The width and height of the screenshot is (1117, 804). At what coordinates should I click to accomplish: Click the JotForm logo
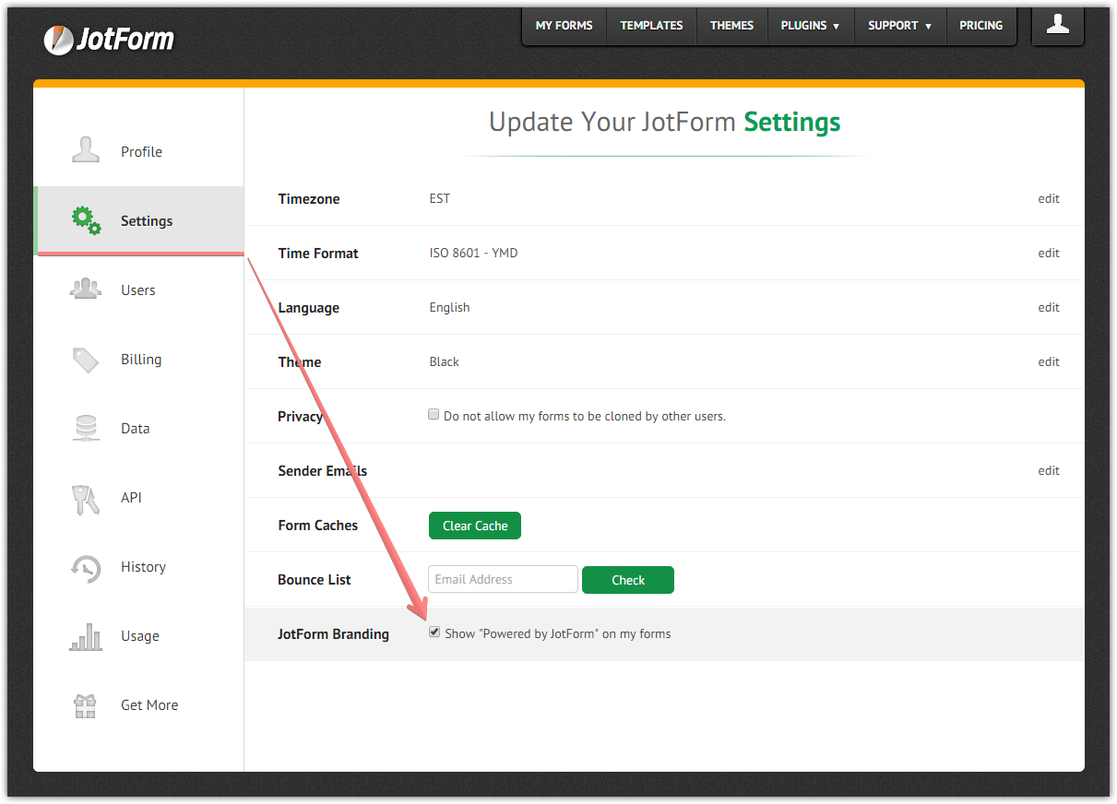tap(109, 40)
